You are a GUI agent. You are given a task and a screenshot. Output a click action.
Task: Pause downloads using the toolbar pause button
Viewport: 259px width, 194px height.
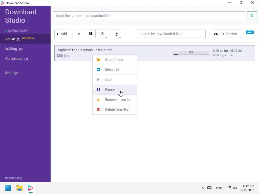tap(91, 34)
